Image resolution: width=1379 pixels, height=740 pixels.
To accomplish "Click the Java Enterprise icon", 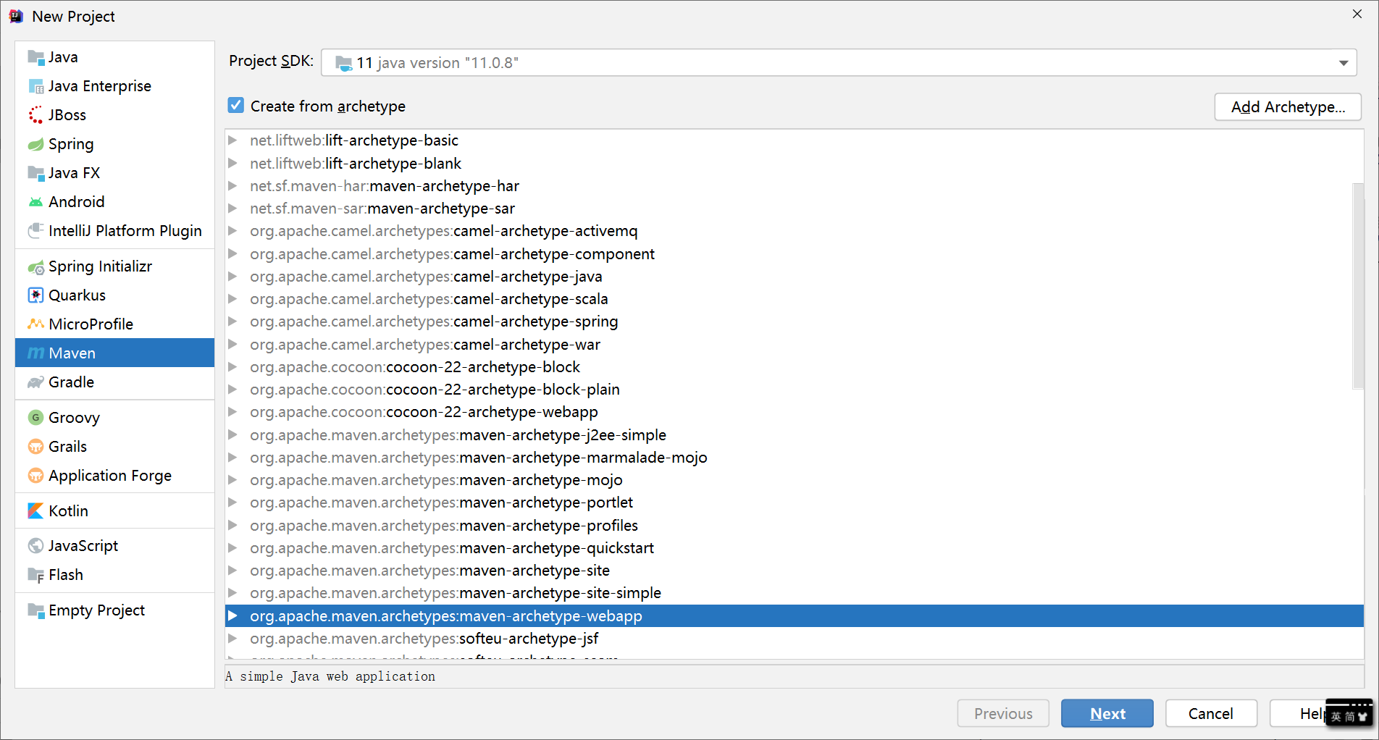I will [35, 86].
